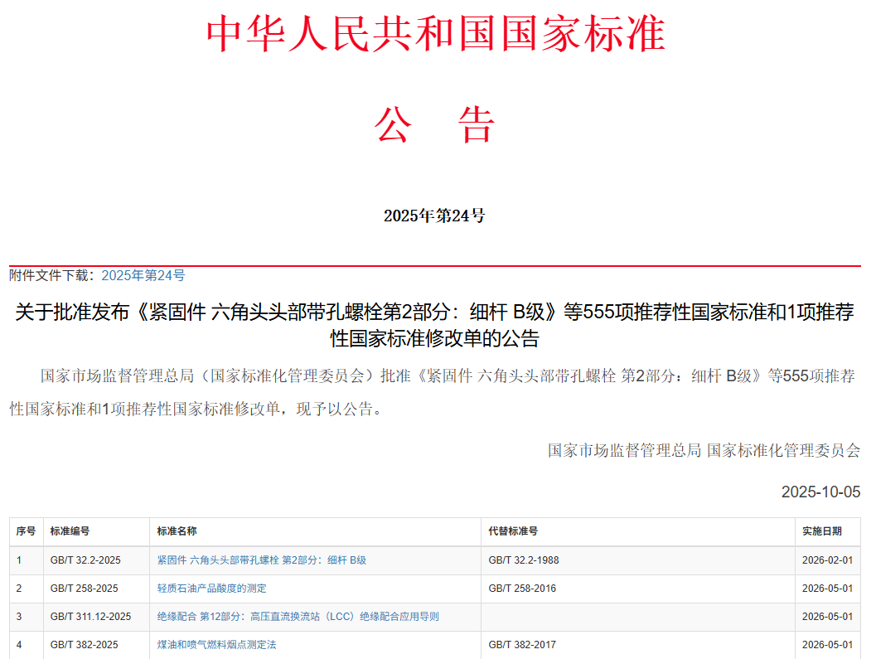Click the 实施日期 column header
This screenshot has width=876, height=659.
[x=821, y=531]
